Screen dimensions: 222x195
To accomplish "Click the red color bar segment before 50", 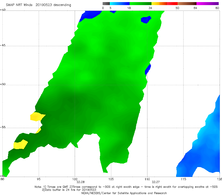I will click(172, 4).
